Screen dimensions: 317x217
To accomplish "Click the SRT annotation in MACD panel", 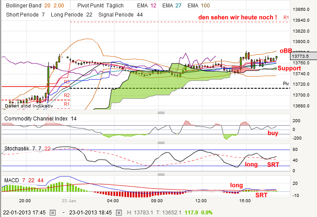I will [261, 195].
